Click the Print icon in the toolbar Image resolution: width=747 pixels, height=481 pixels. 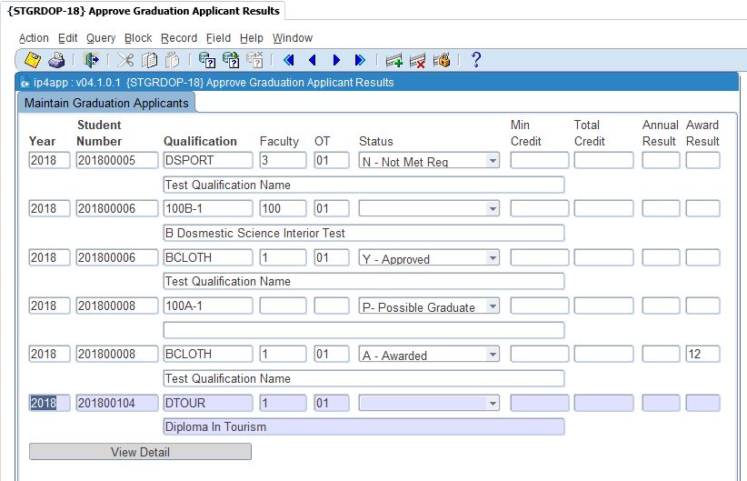pyautogui.click(x=56, y=60)
